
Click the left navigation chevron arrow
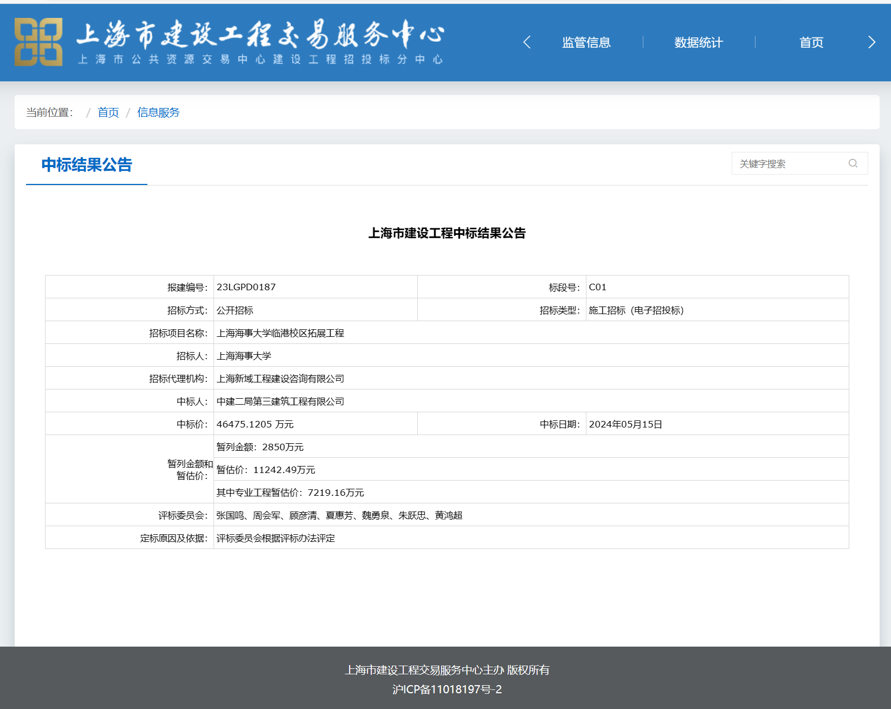pyautogui.click(x=526, y=41)
